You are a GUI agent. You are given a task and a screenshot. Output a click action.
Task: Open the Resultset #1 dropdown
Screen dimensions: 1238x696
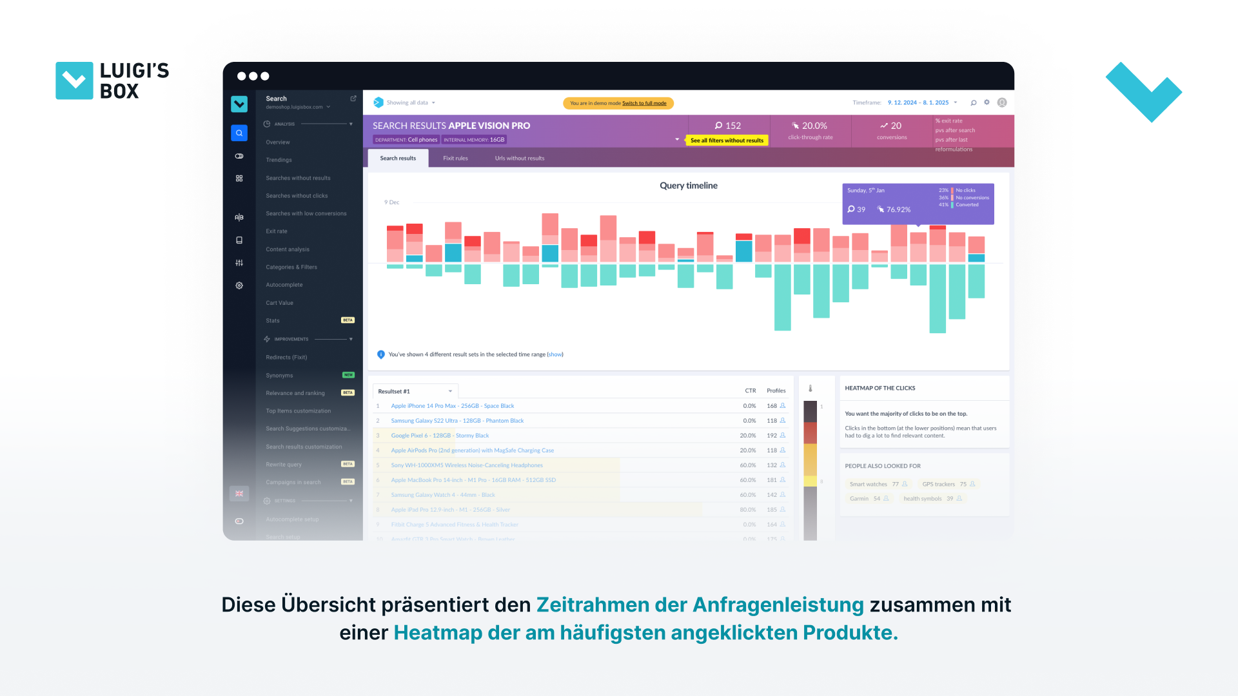415,391
